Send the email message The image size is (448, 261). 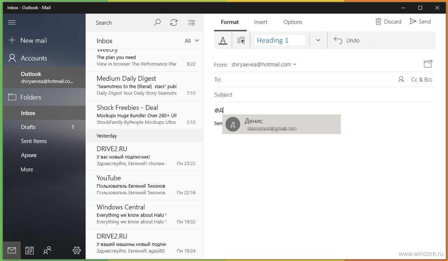(420, 22)
